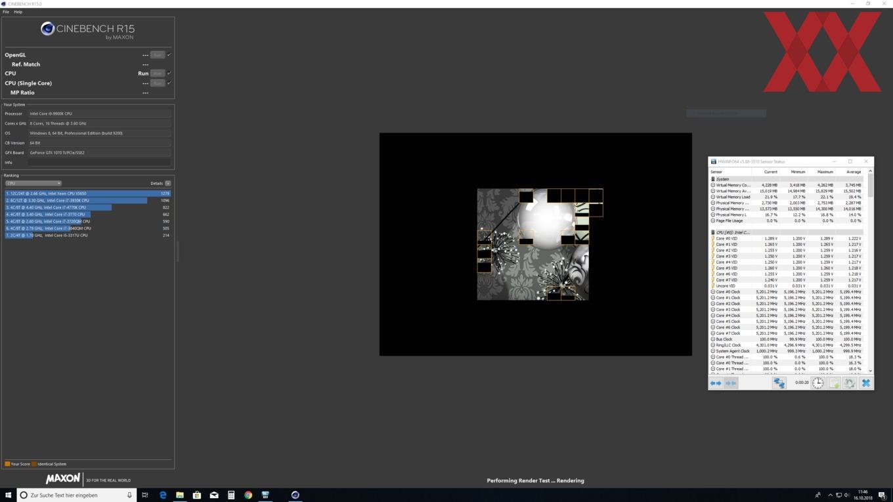Click the Minimum column header in HWiNFO

[x=798, y=172]
